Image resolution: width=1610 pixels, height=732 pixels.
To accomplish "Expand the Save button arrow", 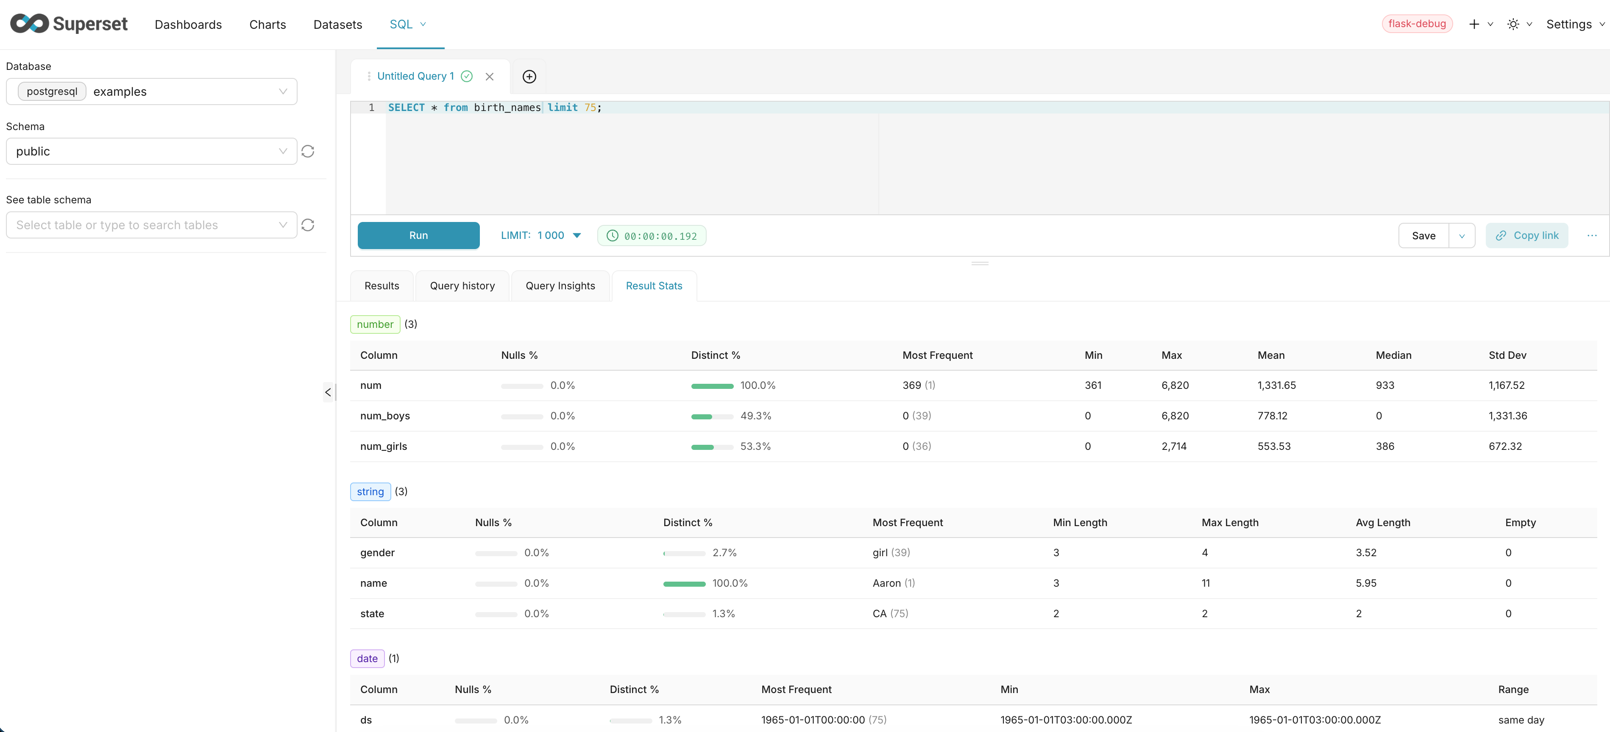I will coord(1461,236).
